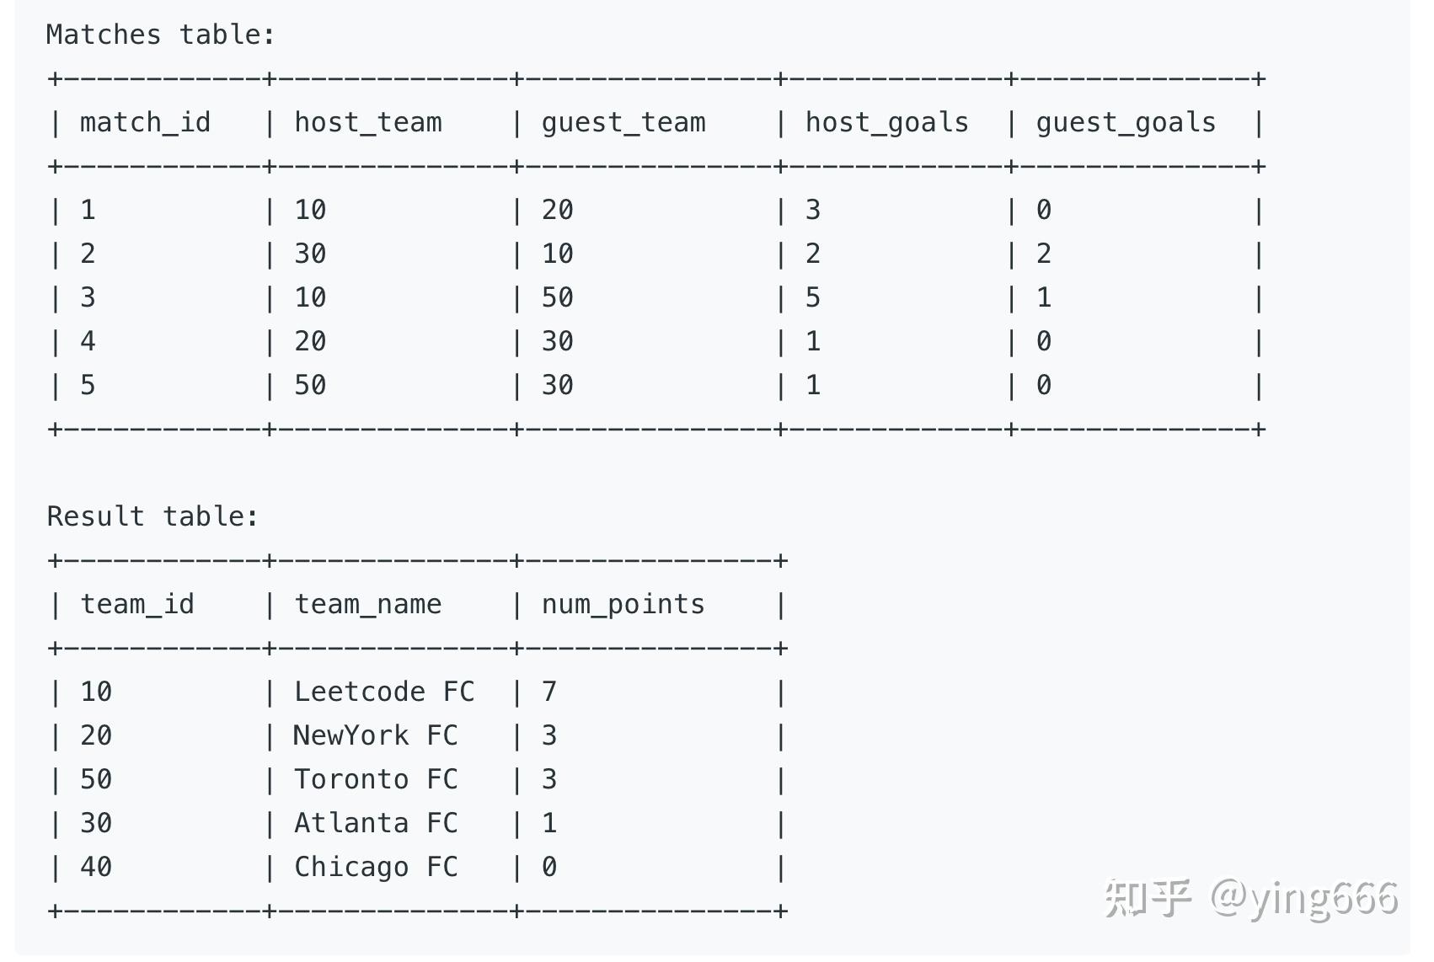1434x962 pixels.
Task: Click the num_points column header
Action: (623, 605)
